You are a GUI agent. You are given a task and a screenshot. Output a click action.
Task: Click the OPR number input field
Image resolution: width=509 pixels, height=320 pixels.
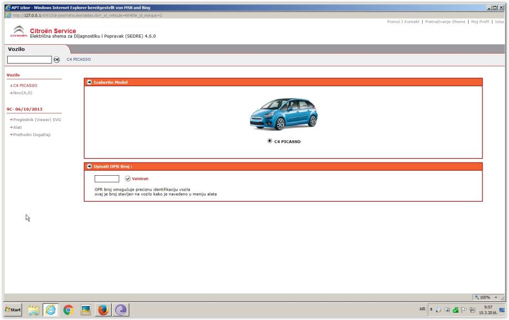click(x=107, y=179)
